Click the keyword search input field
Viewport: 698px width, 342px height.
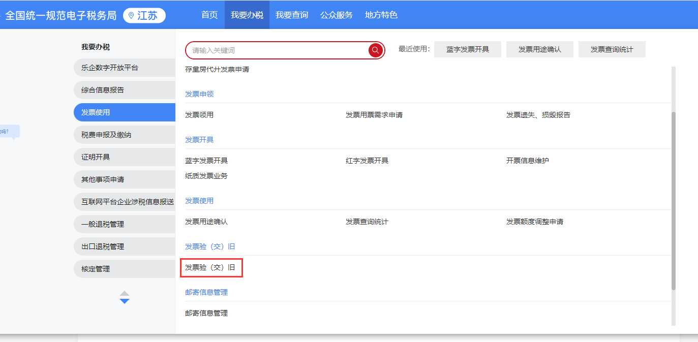(x=277, y=50)
